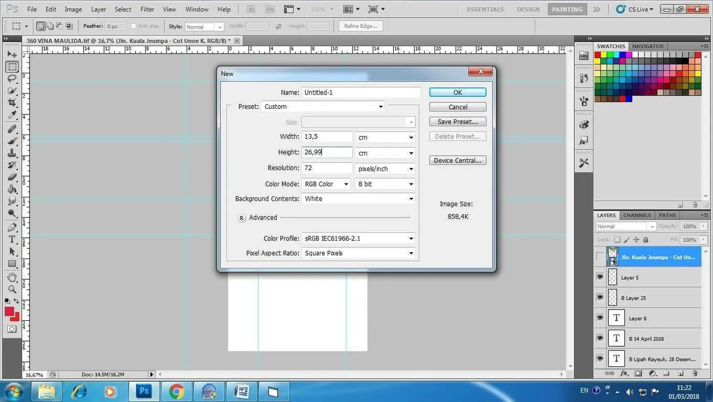Click the trash icon in Layers panel

pyautogui.click(x=695, y=374)
